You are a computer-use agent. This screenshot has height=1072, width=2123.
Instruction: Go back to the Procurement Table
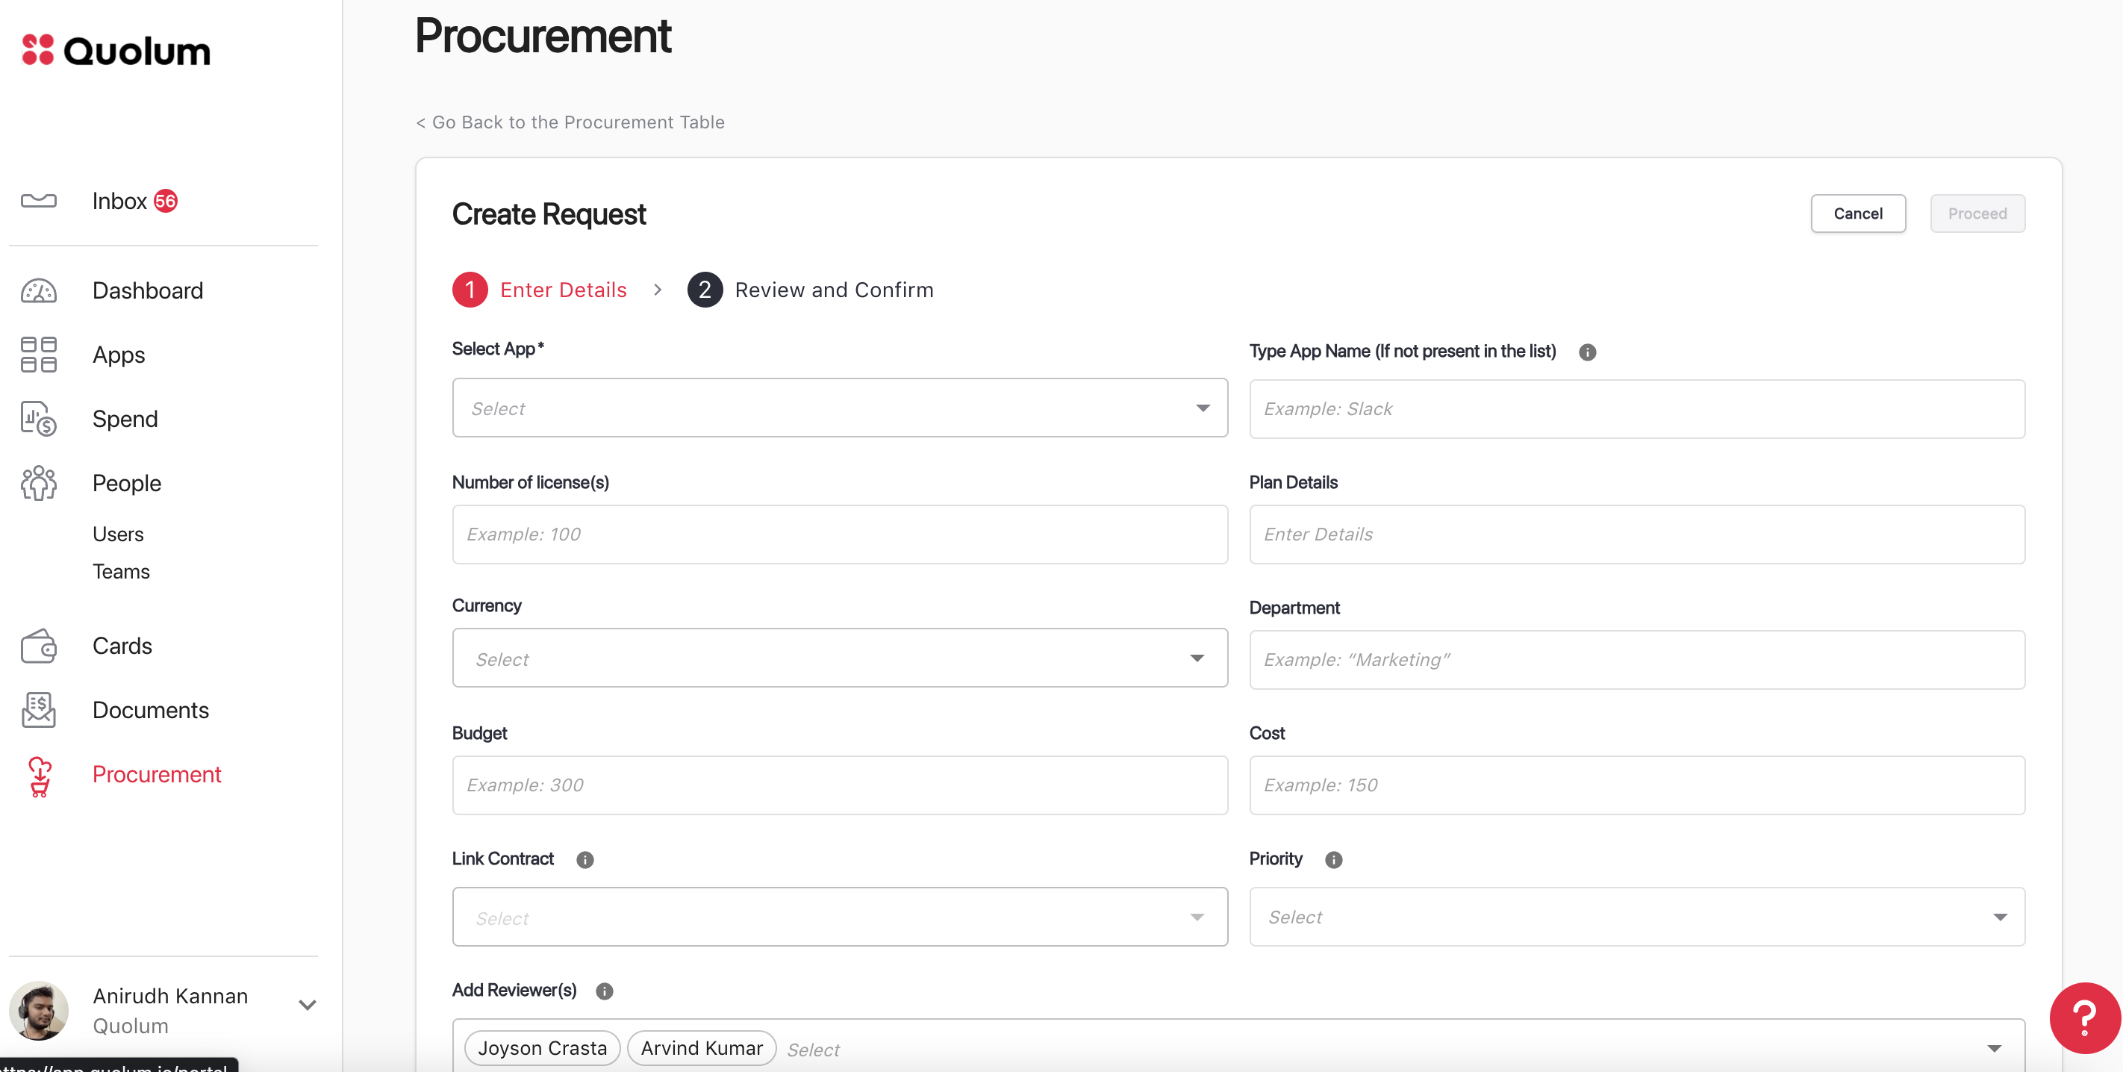coord(570,122)
